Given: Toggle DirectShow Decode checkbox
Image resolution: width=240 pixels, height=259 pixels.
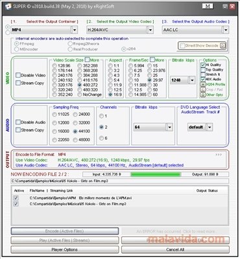Looking at the screenshot, I should tap(183, 45).
